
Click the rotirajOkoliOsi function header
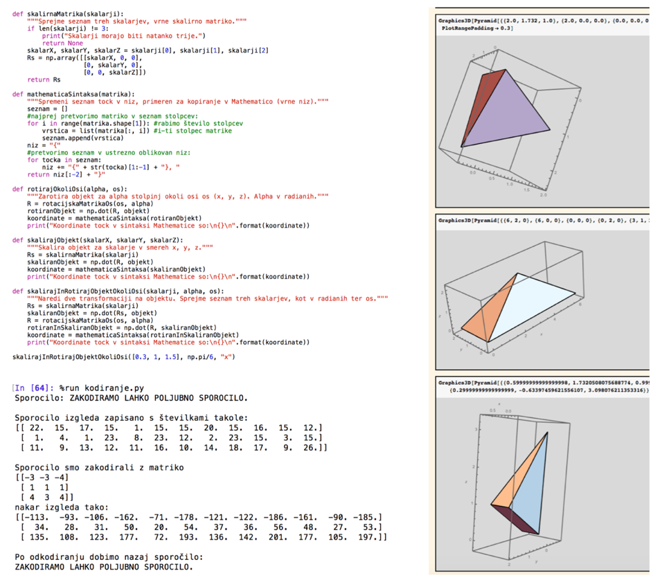70,188
